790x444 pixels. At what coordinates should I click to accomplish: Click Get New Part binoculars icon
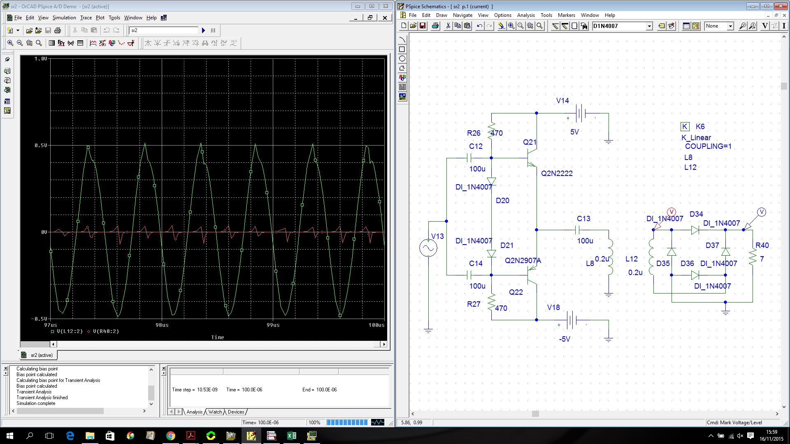pos(584,26)
